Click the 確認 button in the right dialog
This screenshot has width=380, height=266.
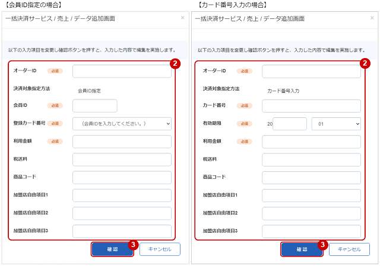coord(302,249)
